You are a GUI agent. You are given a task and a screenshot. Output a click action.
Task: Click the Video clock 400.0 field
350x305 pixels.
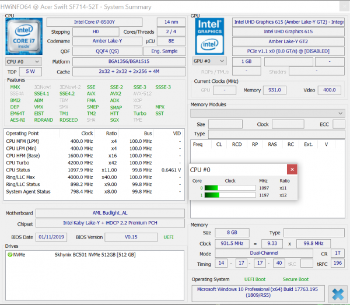[x=330, y=90]
